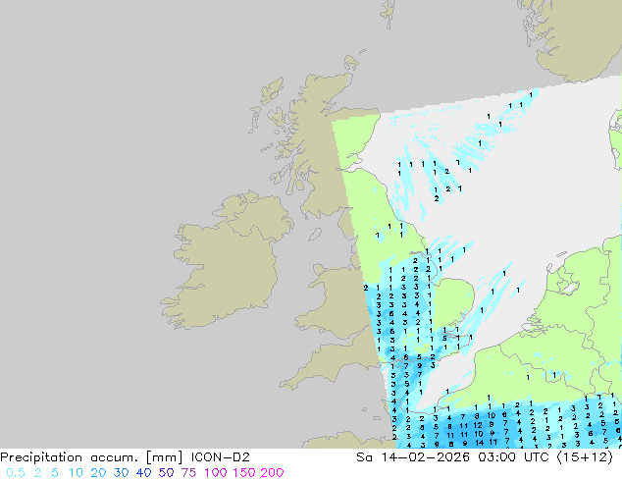The image size is (622, 481).
Task: Select the 0.5 legend color value
Action: coord(16,473)
